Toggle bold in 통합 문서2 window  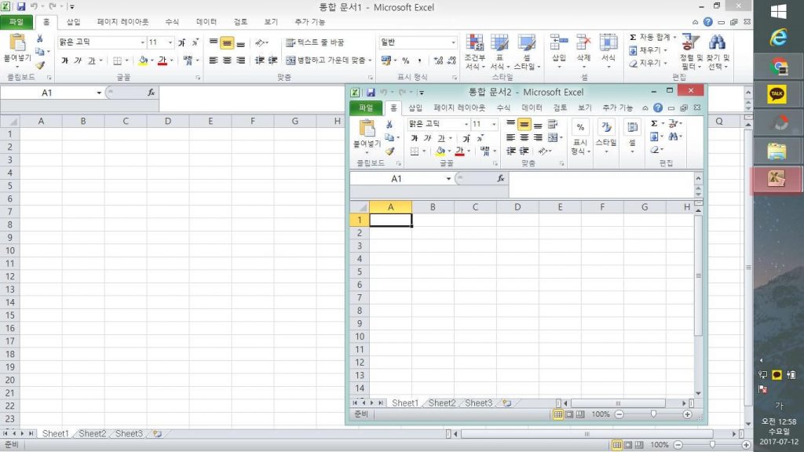point(415,138)
